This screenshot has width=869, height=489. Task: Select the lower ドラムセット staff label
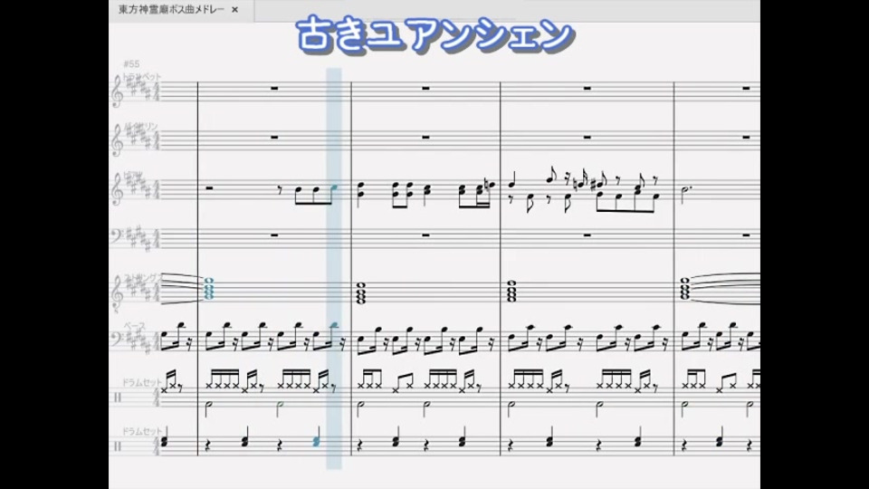[141, 431]
